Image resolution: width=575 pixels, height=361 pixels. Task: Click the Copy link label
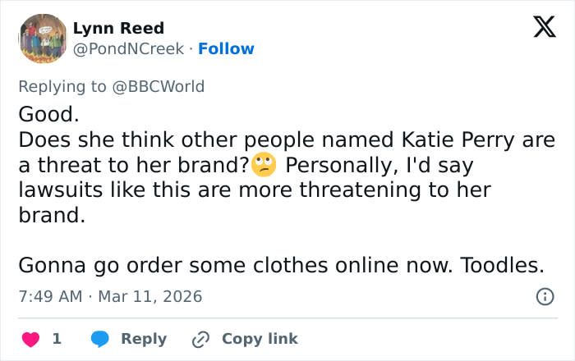tap(260, 338)
